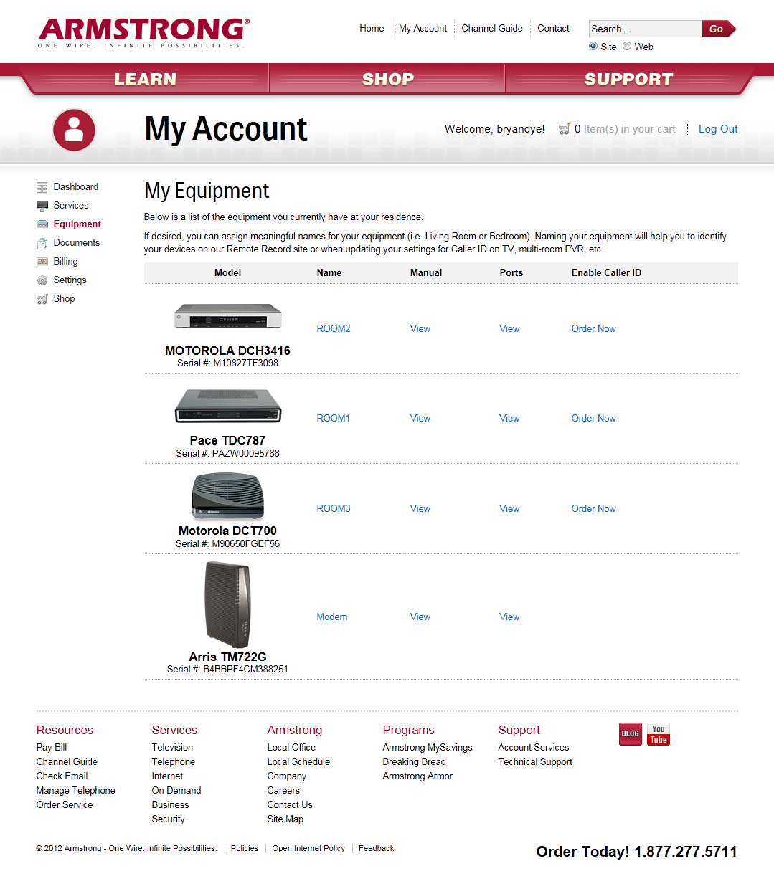View ports for Arris TM722G modem
This screenshot has width=774, height=884.
tap(509, 617)
